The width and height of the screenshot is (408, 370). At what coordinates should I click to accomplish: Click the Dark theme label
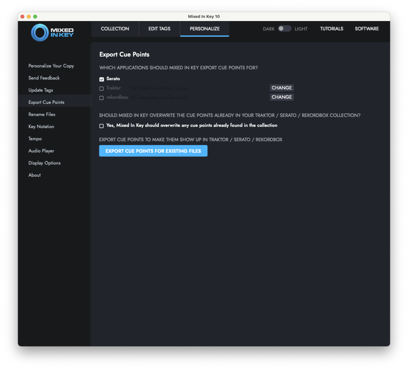269,29
